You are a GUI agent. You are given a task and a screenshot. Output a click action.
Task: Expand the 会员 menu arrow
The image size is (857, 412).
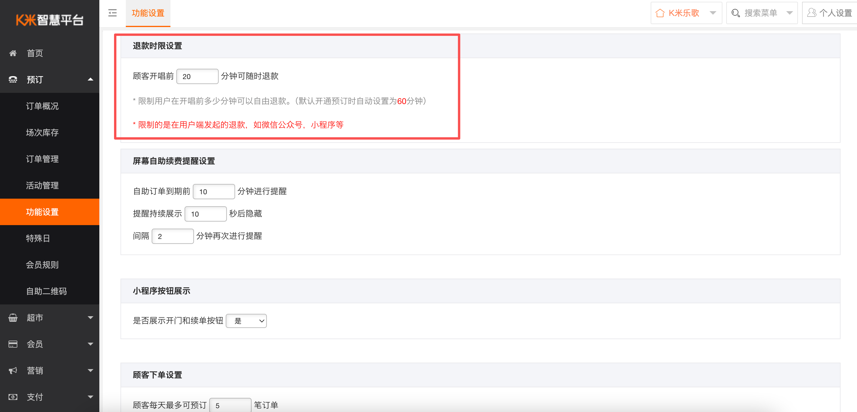click(90, 344)
